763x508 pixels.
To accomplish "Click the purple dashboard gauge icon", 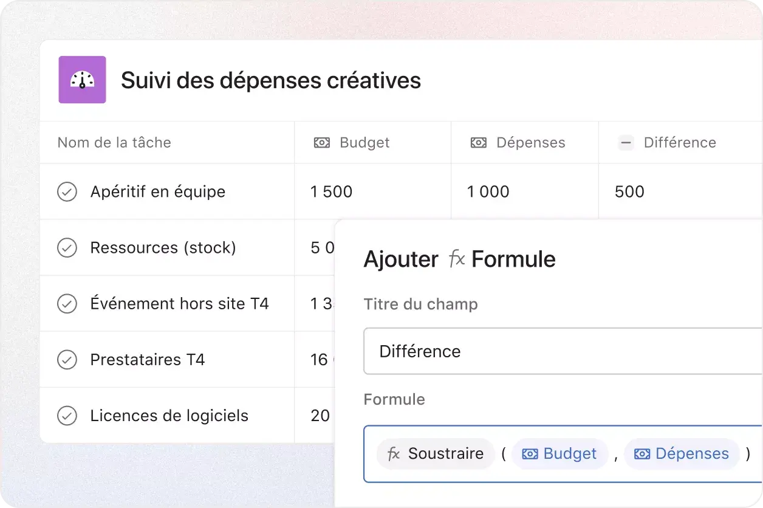I will pyautogui.click(x=82, y=80).
